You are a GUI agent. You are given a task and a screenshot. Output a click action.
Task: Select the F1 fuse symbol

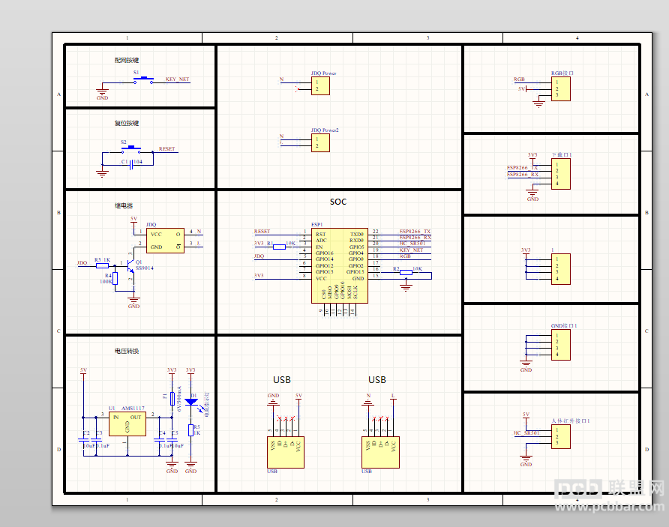172,399
